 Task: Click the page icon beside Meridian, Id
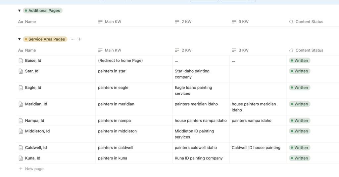click(x=21, y=104)
